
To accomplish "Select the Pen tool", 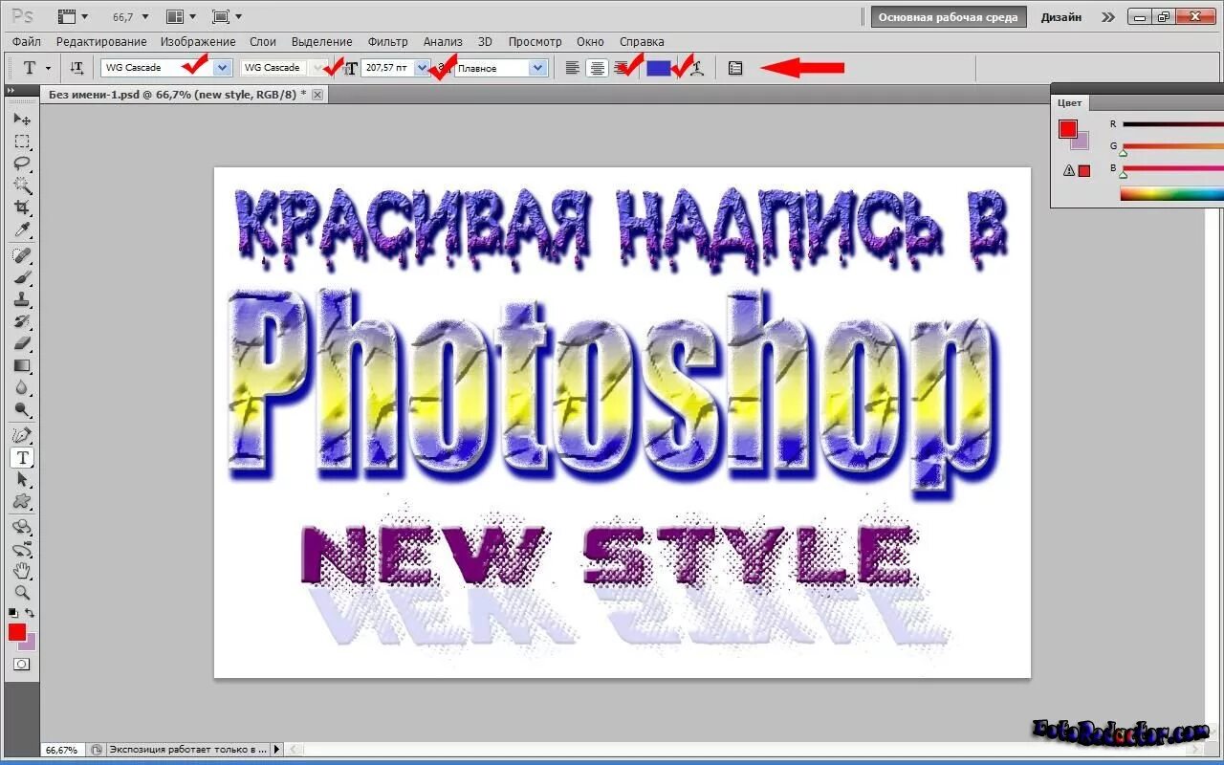I will 22,435.
